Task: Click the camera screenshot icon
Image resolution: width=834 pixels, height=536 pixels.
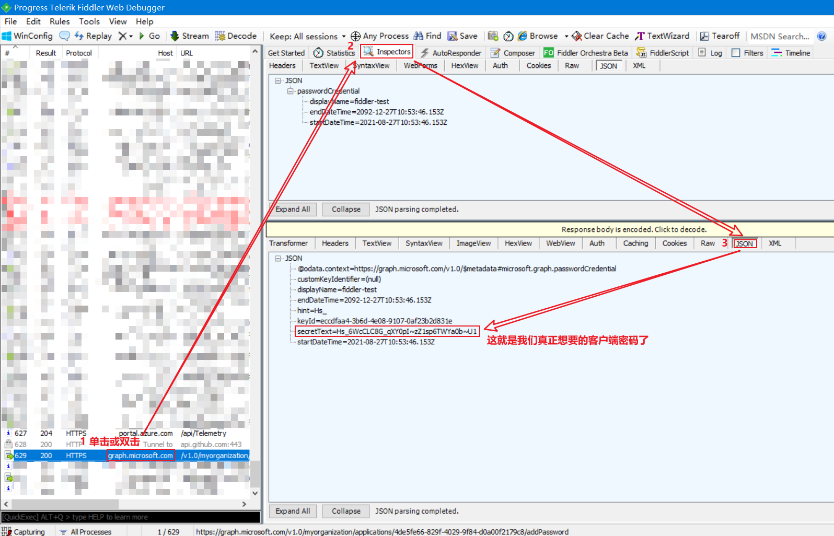Action: tap(493, 36)
